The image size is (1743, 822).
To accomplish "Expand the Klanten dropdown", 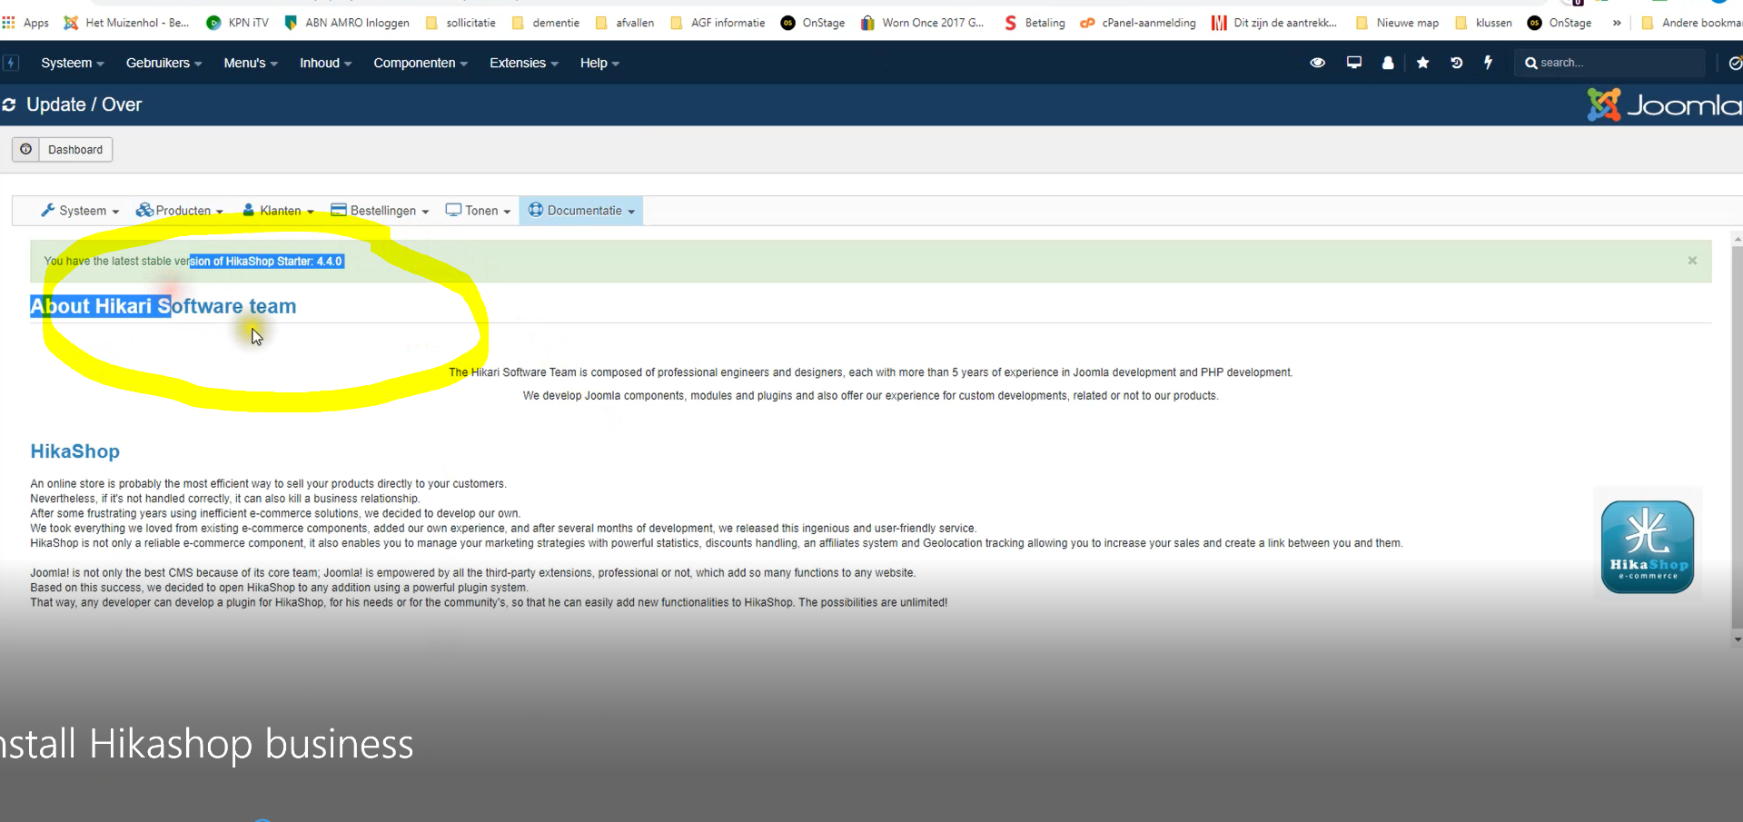I will pyautogui.click(x=278, y=211).
